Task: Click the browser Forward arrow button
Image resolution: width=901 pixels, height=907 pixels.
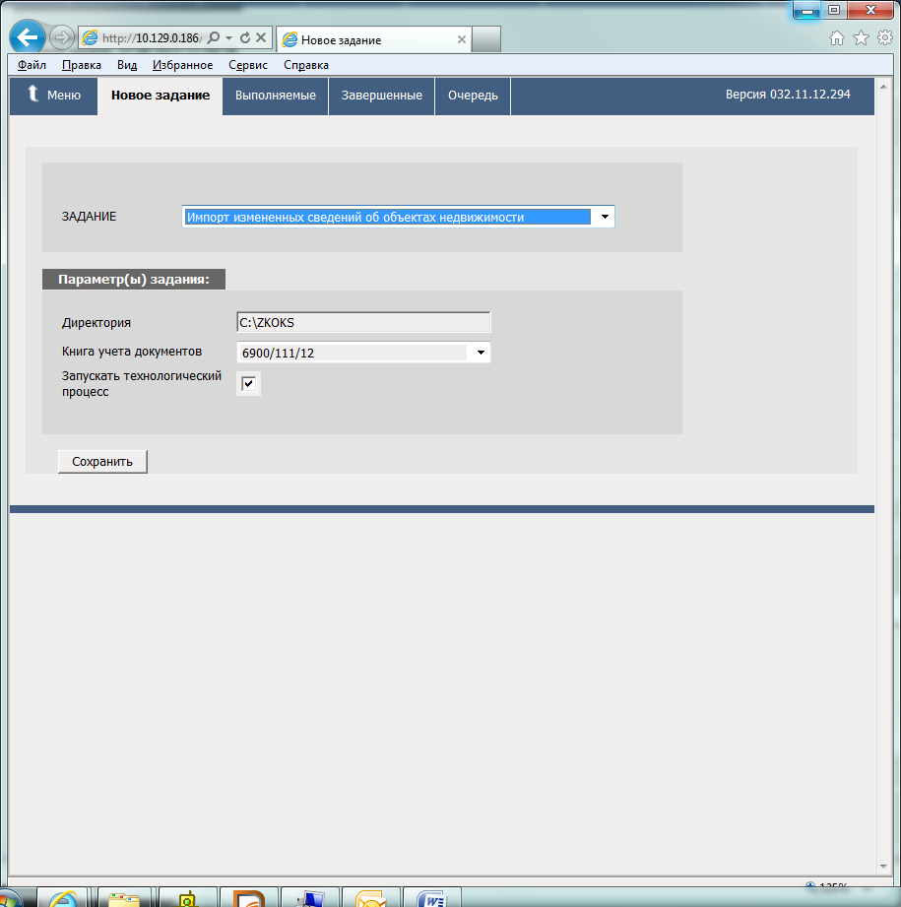Action: coord(61,38)
